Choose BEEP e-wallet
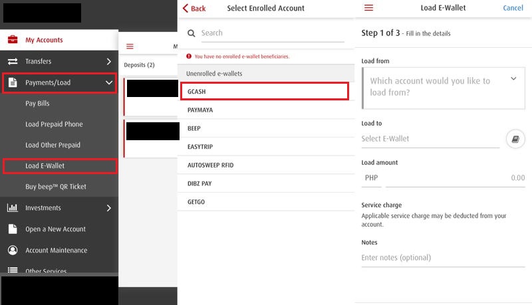The width and height of the screenshot is (532, 305). click(266, 128)
